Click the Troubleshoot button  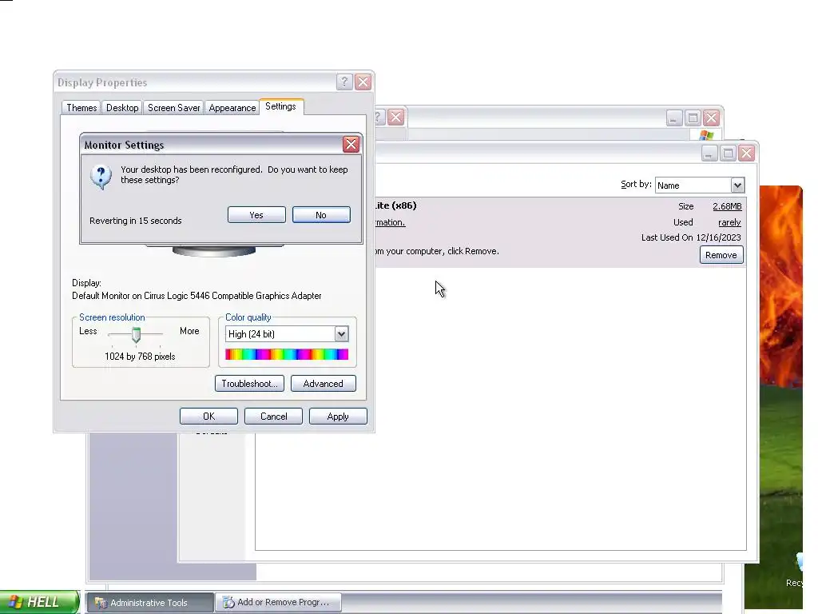point(249,383)
